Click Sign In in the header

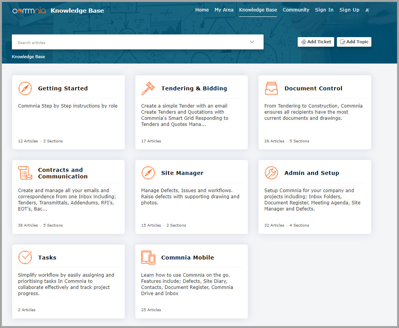click(324, 10)
